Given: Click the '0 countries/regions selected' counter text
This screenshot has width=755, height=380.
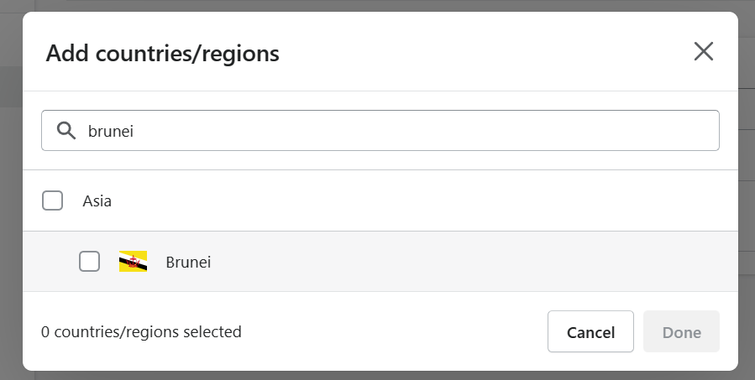Looking at the screenshot, I should 141,332.
